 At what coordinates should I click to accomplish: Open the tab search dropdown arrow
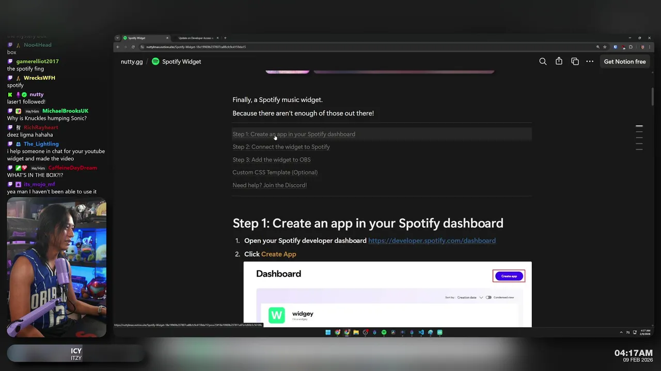117,38
